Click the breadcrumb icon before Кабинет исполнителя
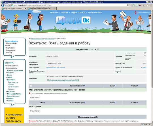This screenshot has height=126, width=153. point(29,39)
